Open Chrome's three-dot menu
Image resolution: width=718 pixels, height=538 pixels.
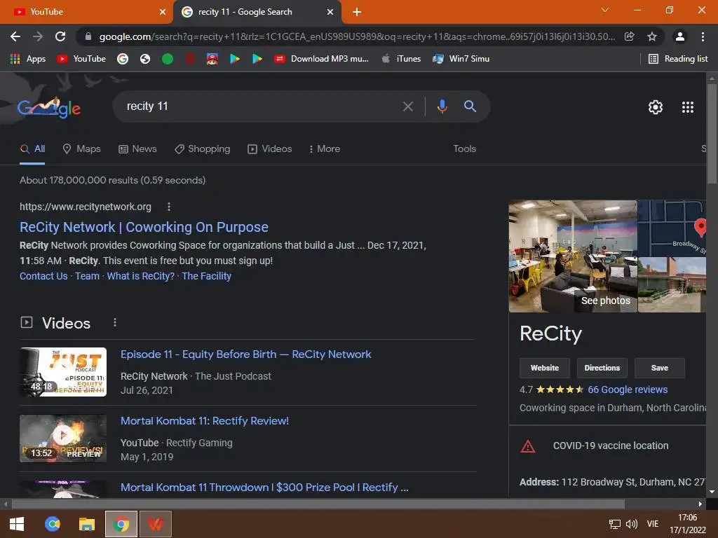tap(703, 36)
